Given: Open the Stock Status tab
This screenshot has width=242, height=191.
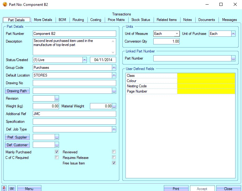Looking at the screenshot, I should (x=141, y=20).
